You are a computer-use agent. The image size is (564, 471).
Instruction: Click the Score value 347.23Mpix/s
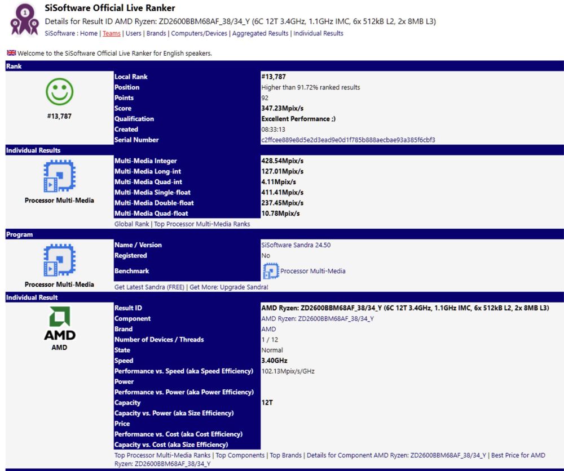coord(283,108)
